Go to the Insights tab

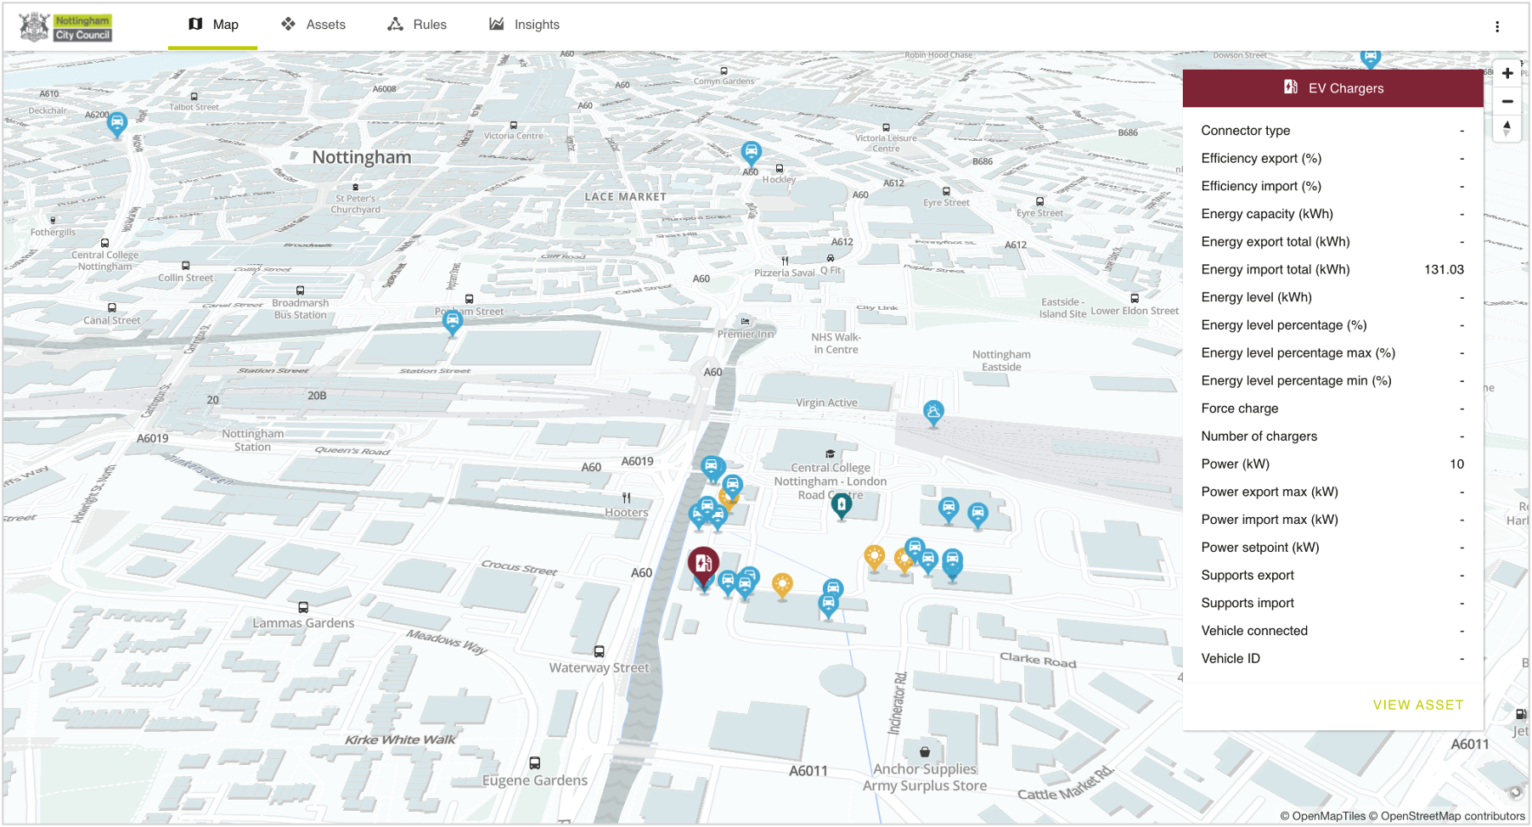[x=524, y=25]
